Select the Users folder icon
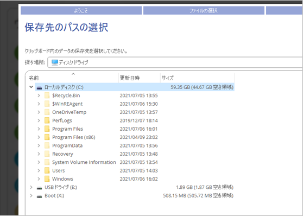The width and height of the screenshot is (304, 217). click(x=47, y=171)
